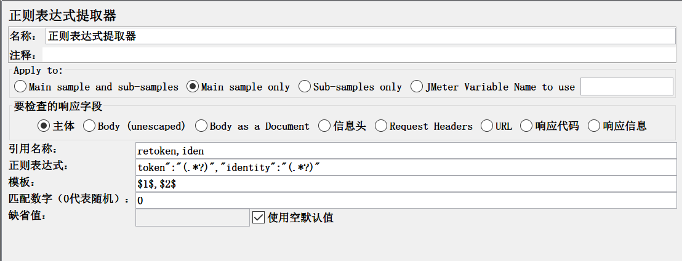Image resolution: width=682 pixels, height=261 pixels.
Task: Choose the "Main sample only" radio button
Action: 193,87
